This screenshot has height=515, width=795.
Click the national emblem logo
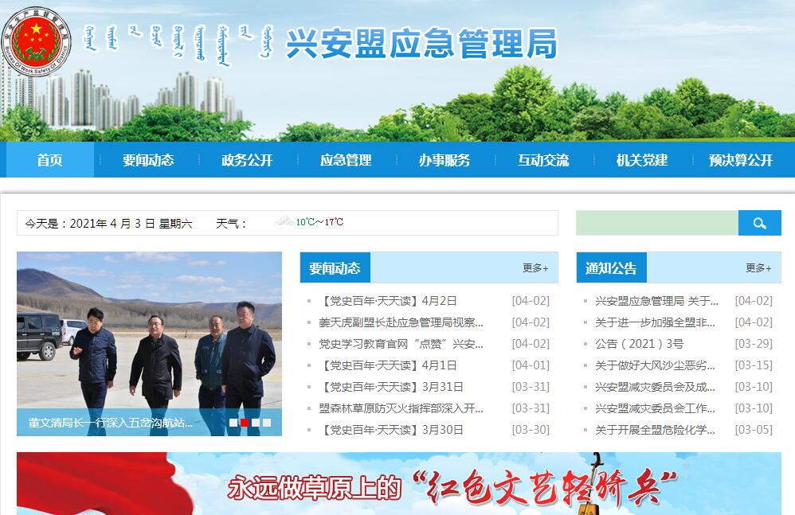(37, 38)
